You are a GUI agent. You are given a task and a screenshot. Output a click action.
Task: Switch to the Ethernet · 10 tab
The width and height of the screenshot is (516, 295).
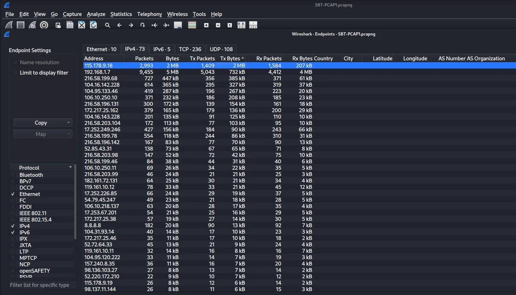tap(102, 49)
